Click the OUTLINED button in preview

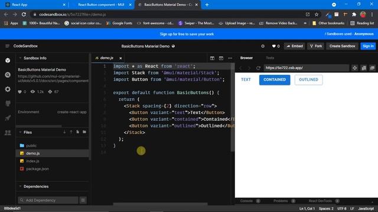coord(308,80)
